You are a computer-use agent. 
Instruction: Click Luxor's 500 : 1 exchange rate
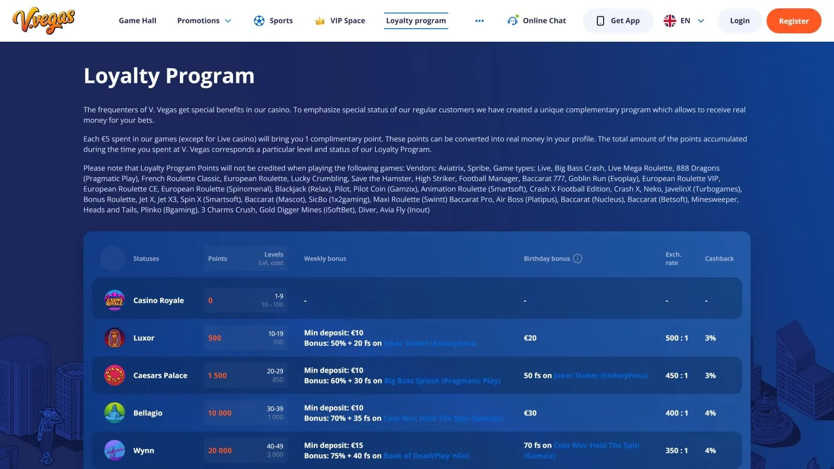pos(677,338)
